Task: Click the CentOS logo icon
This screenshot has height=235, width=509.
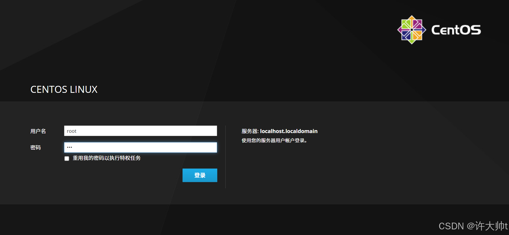Action: click(x=412, y=30)
